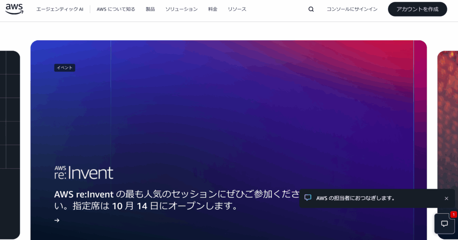Click the AWS re:Invent logo on the banner
The image size is (458, 240).
pyautogui.click(x=84, y=172)
